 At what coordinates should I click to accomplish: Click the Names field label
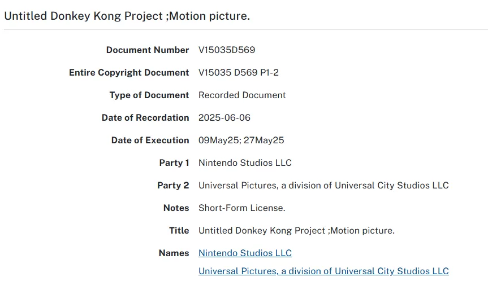tap(174, 253)
